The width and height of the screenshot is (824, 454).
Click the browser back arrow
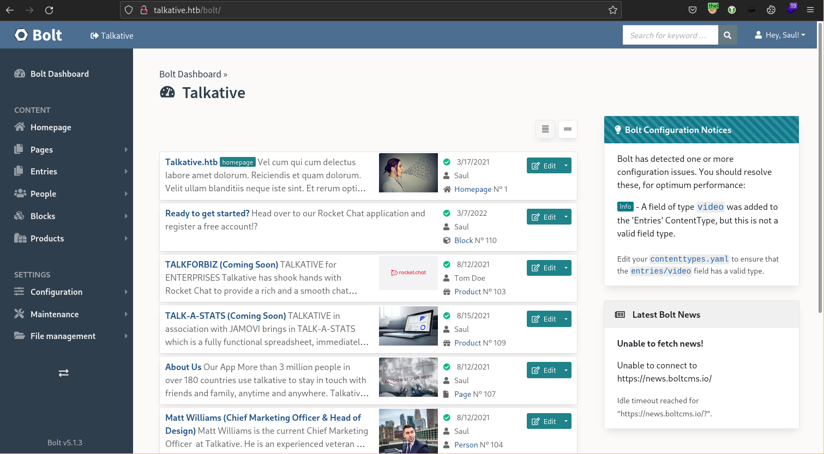[10, 10]
